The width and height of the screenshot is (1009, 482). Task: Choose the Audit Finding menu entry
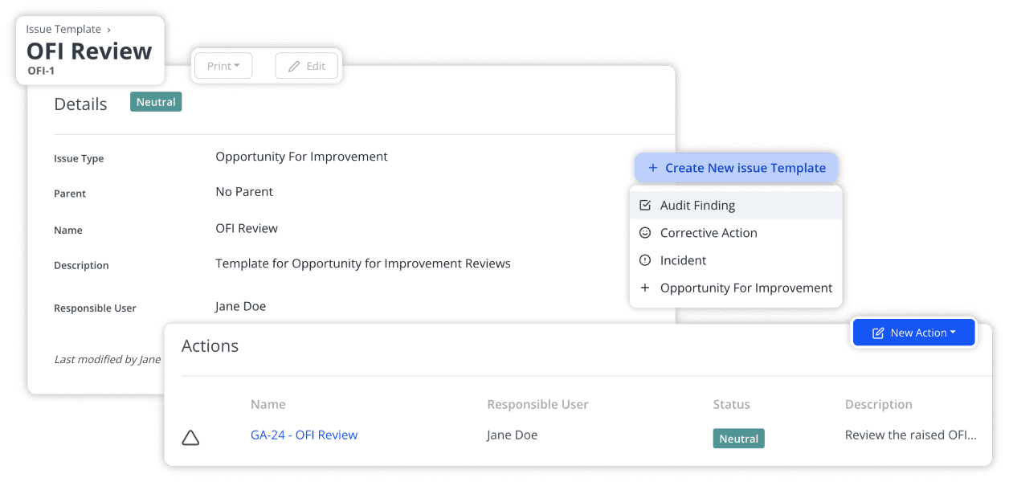point(698,205)
